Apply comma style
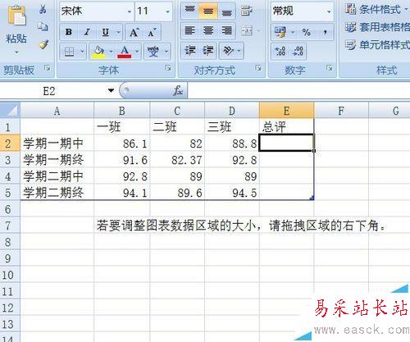 [325, 32]
